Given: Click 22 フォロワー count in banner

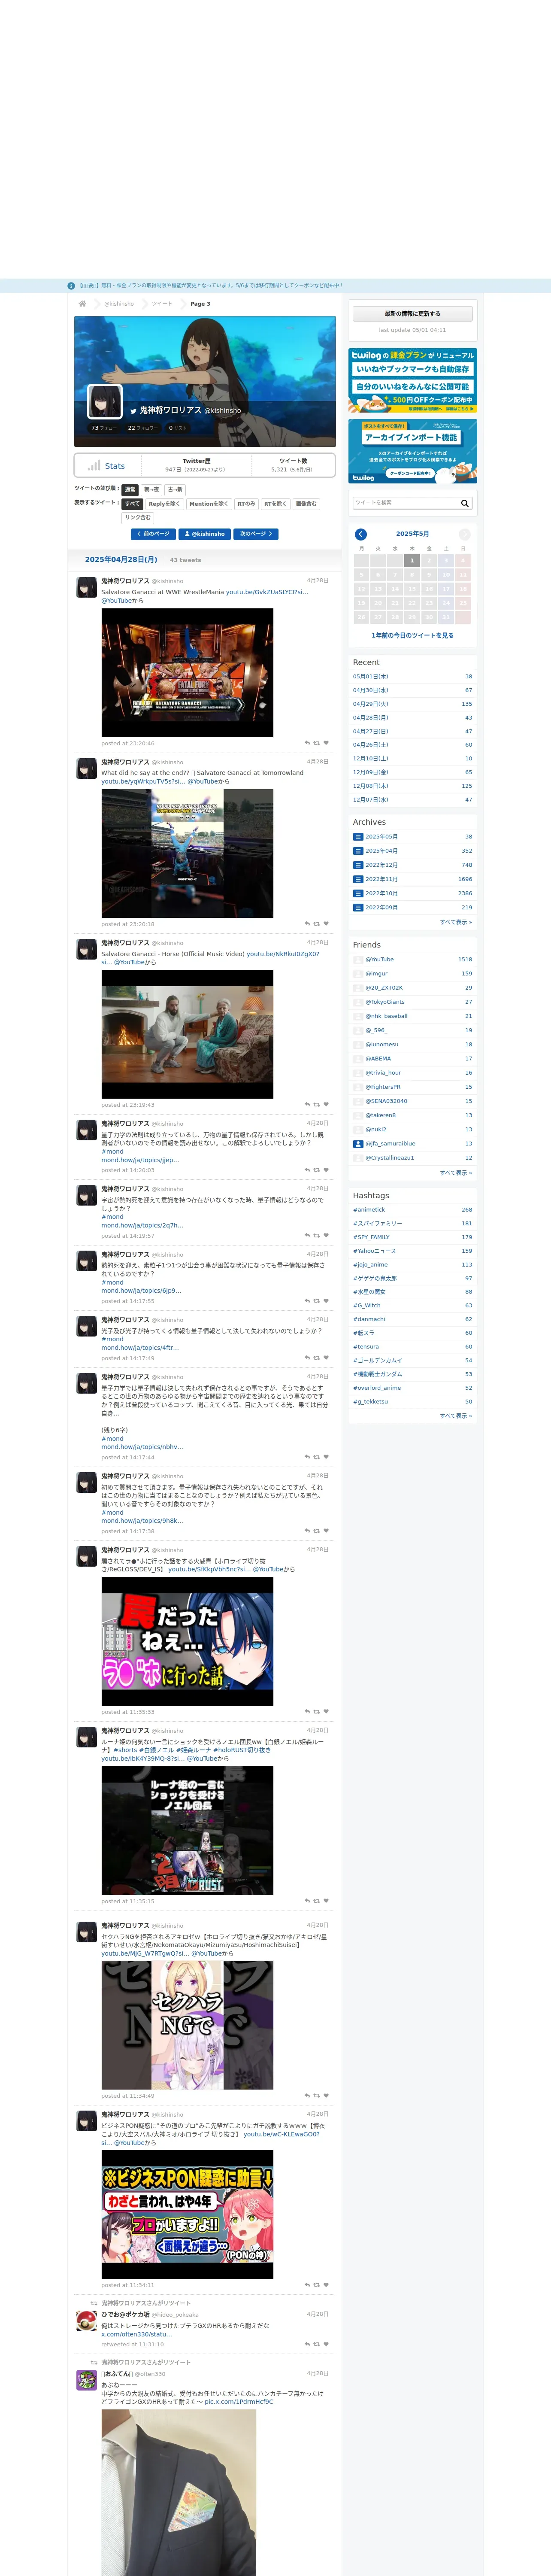Looking at the screenshot, I should tap(143, 428).
